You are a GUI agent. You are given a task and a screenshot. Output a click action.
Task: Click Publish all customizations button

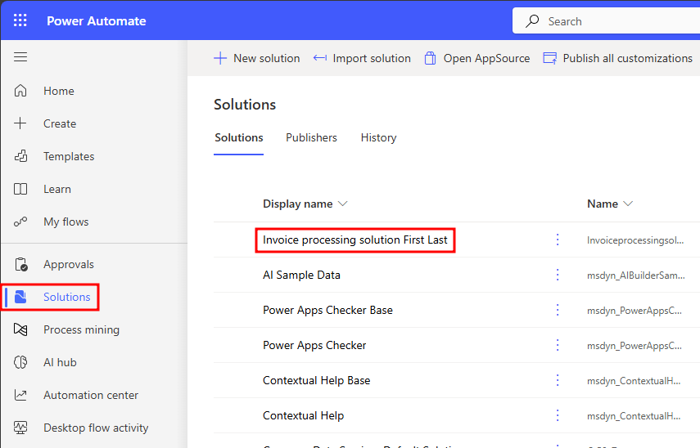click(x=618, y=58)
